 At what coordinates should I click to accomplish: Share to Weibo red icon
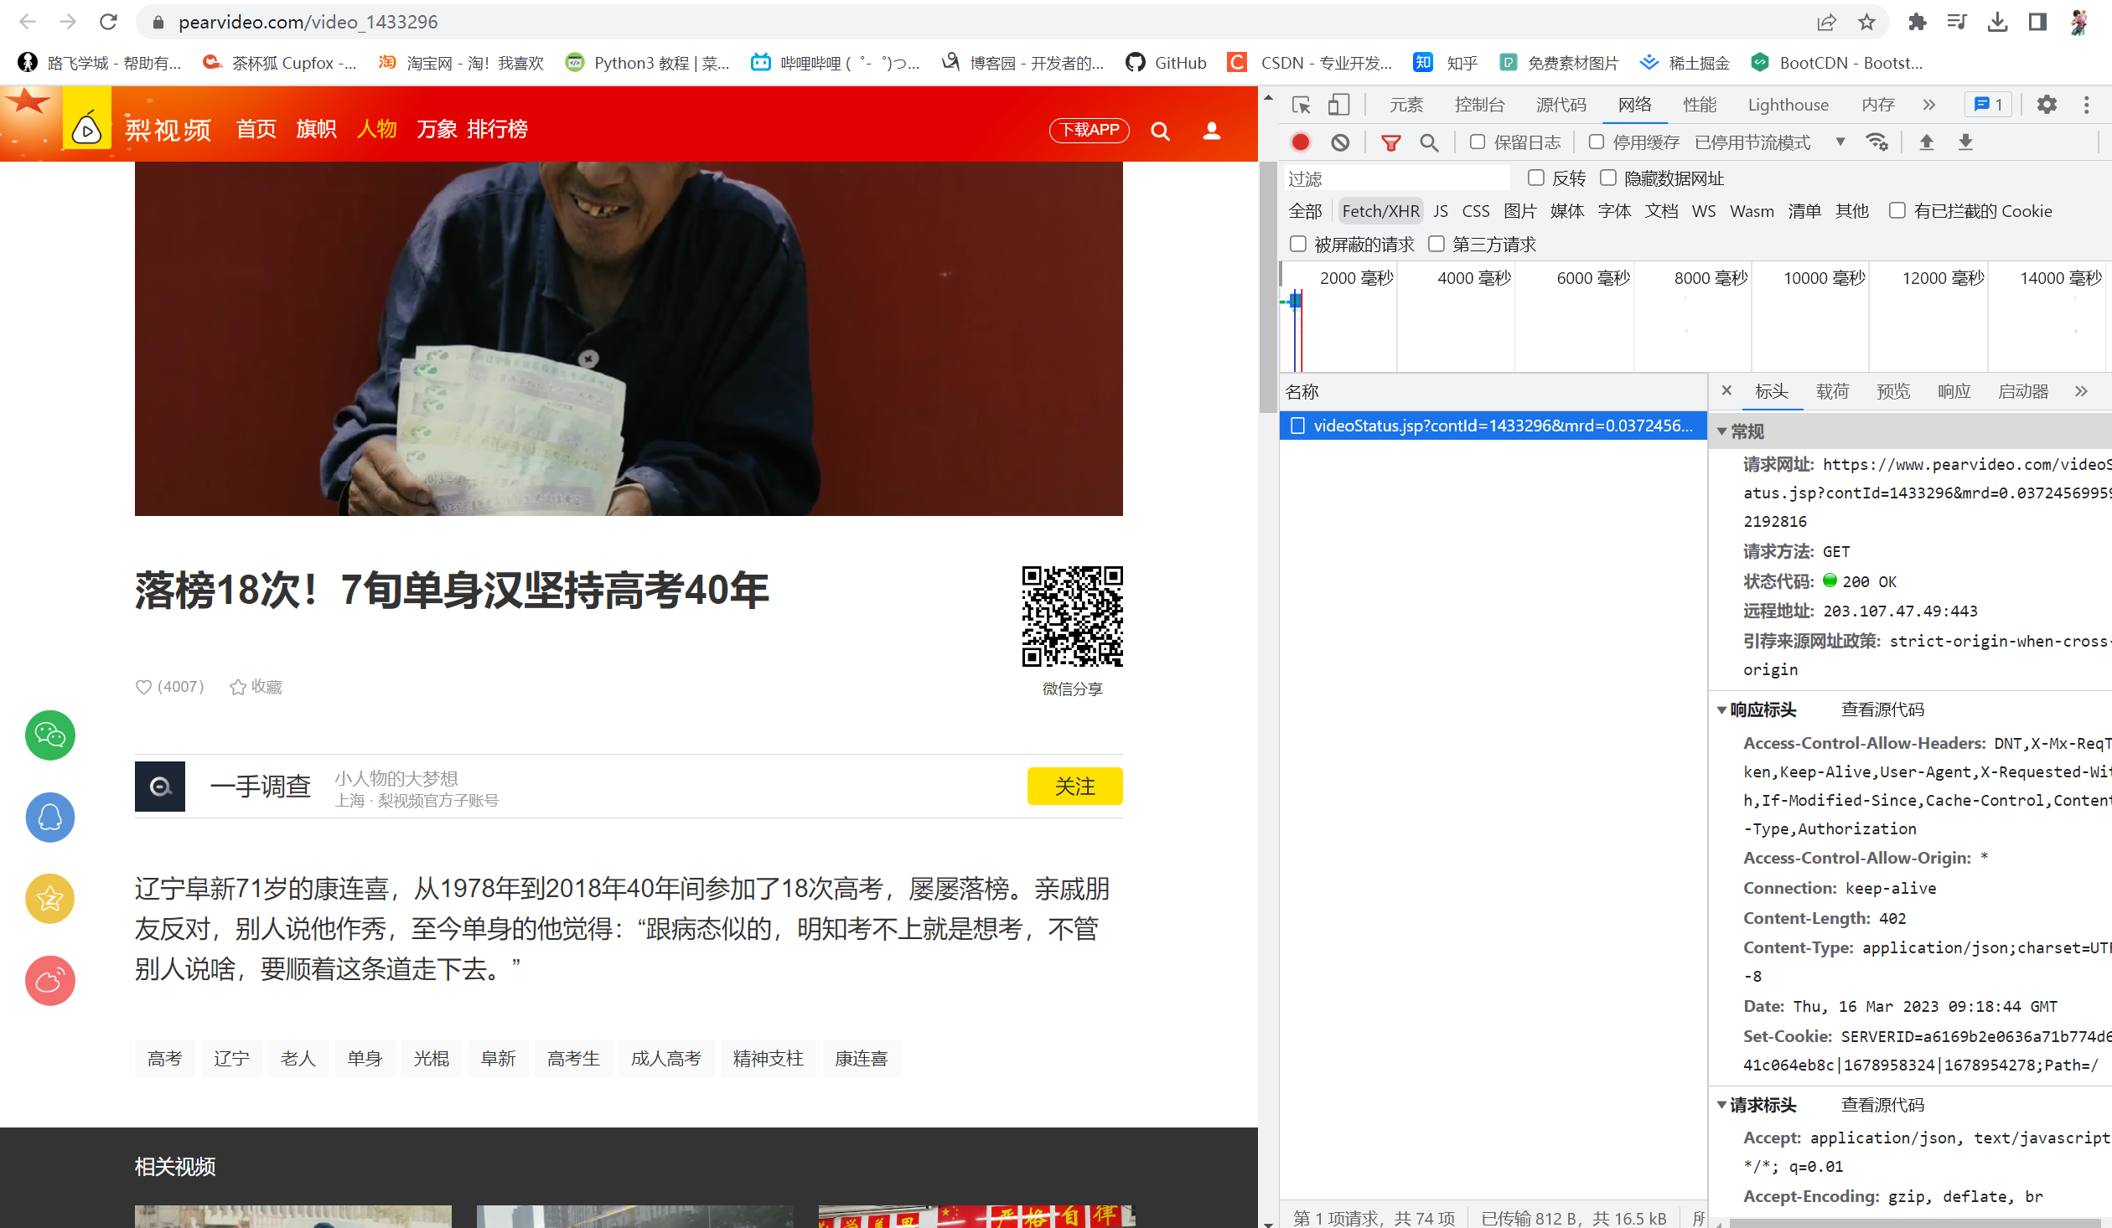tap(50, 980)
